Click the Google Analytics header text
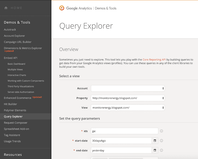The width and height of the screenshot is (198, 159). pyautogui.click(x=79, y=8)
